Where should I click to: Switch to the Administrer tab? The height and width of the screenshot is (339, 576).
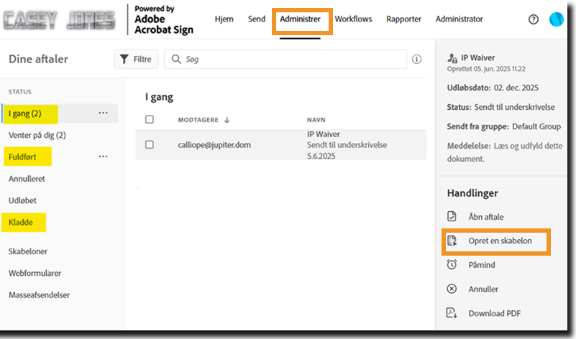301,19
